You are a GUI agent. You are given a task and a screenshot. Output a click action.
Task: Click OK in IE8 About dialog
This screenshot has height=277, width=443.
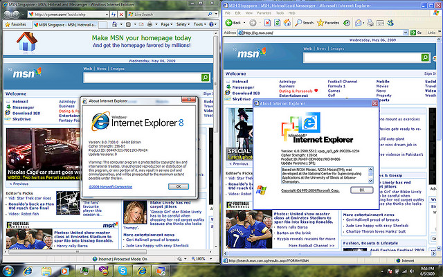pos(179,186)
